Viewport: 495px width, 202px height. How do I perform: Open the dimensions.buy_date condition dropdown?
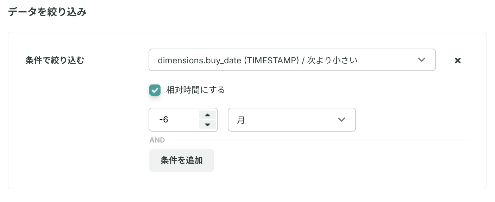click(x=292, y=60)
